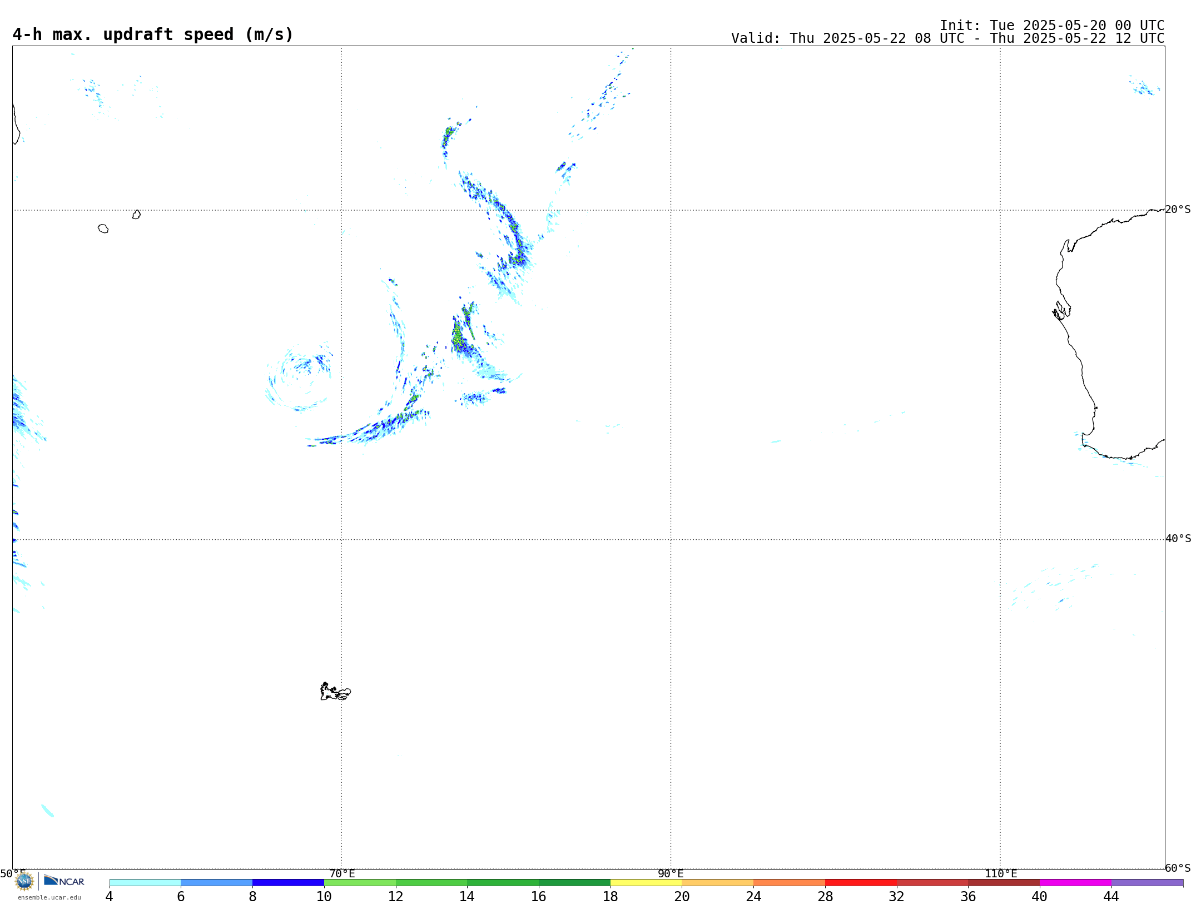
Task: Click the 70°E longitude label
Action: tap(342, 874)
